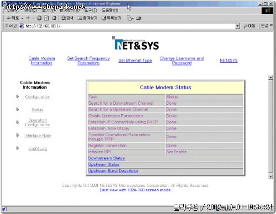Open the Downstream Status link
276x214 pixels.
click(x=107, y=158)
